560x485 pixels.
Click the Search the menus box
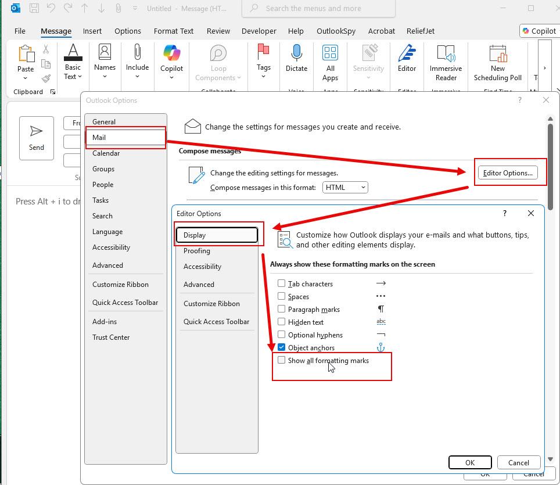[318, 8]
